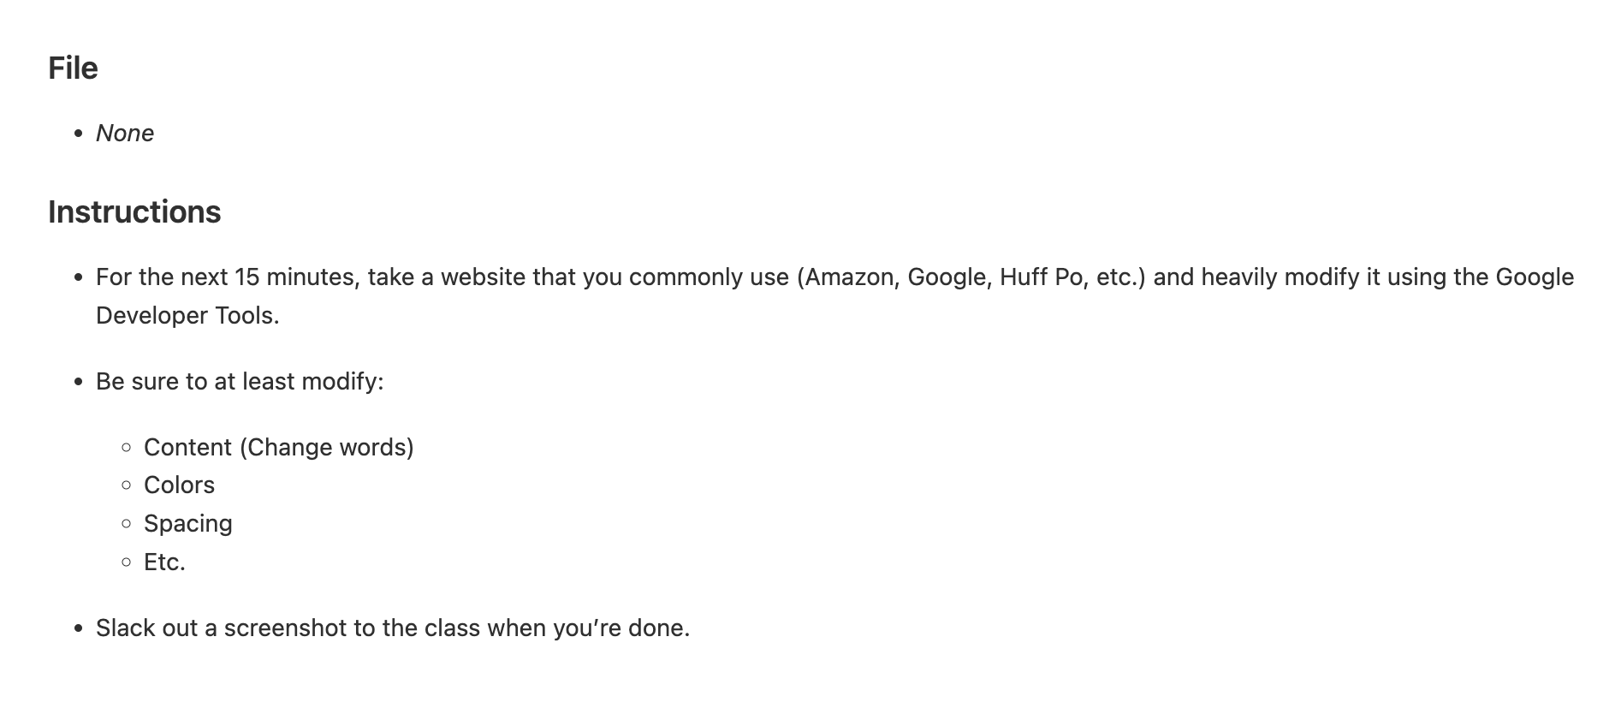The height and width of the screenshot is (726, 1621).
Task: Click the hollow bullet beside Colors
Action: click(x=127, y=485)
